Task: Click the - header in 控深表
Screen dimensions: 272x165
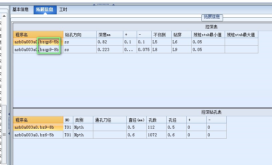Action: [x=144, y=35]
